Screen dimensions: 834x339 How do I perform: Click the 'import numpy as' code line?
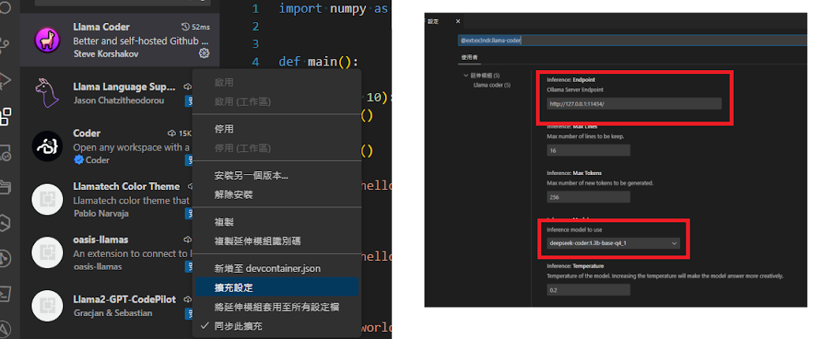tap(335, 9)
